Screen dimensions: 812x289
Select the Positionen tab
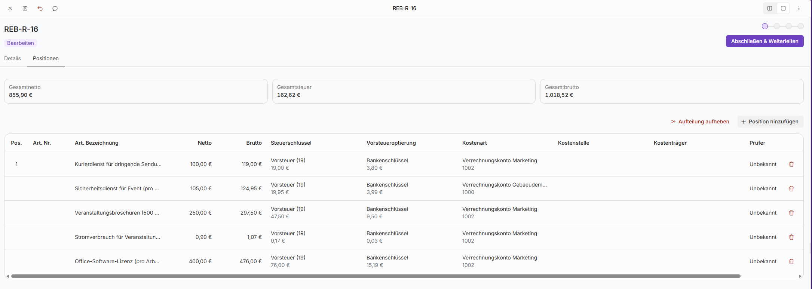click(x=46, y=58)
